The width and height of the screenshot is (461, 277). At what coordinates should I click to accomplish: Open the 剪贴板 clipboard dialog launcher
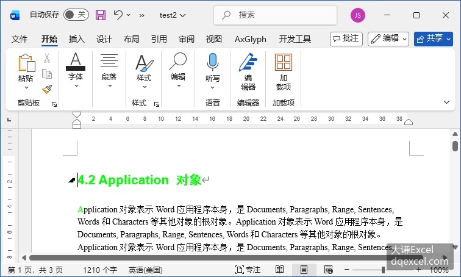(x=54, y=104)
